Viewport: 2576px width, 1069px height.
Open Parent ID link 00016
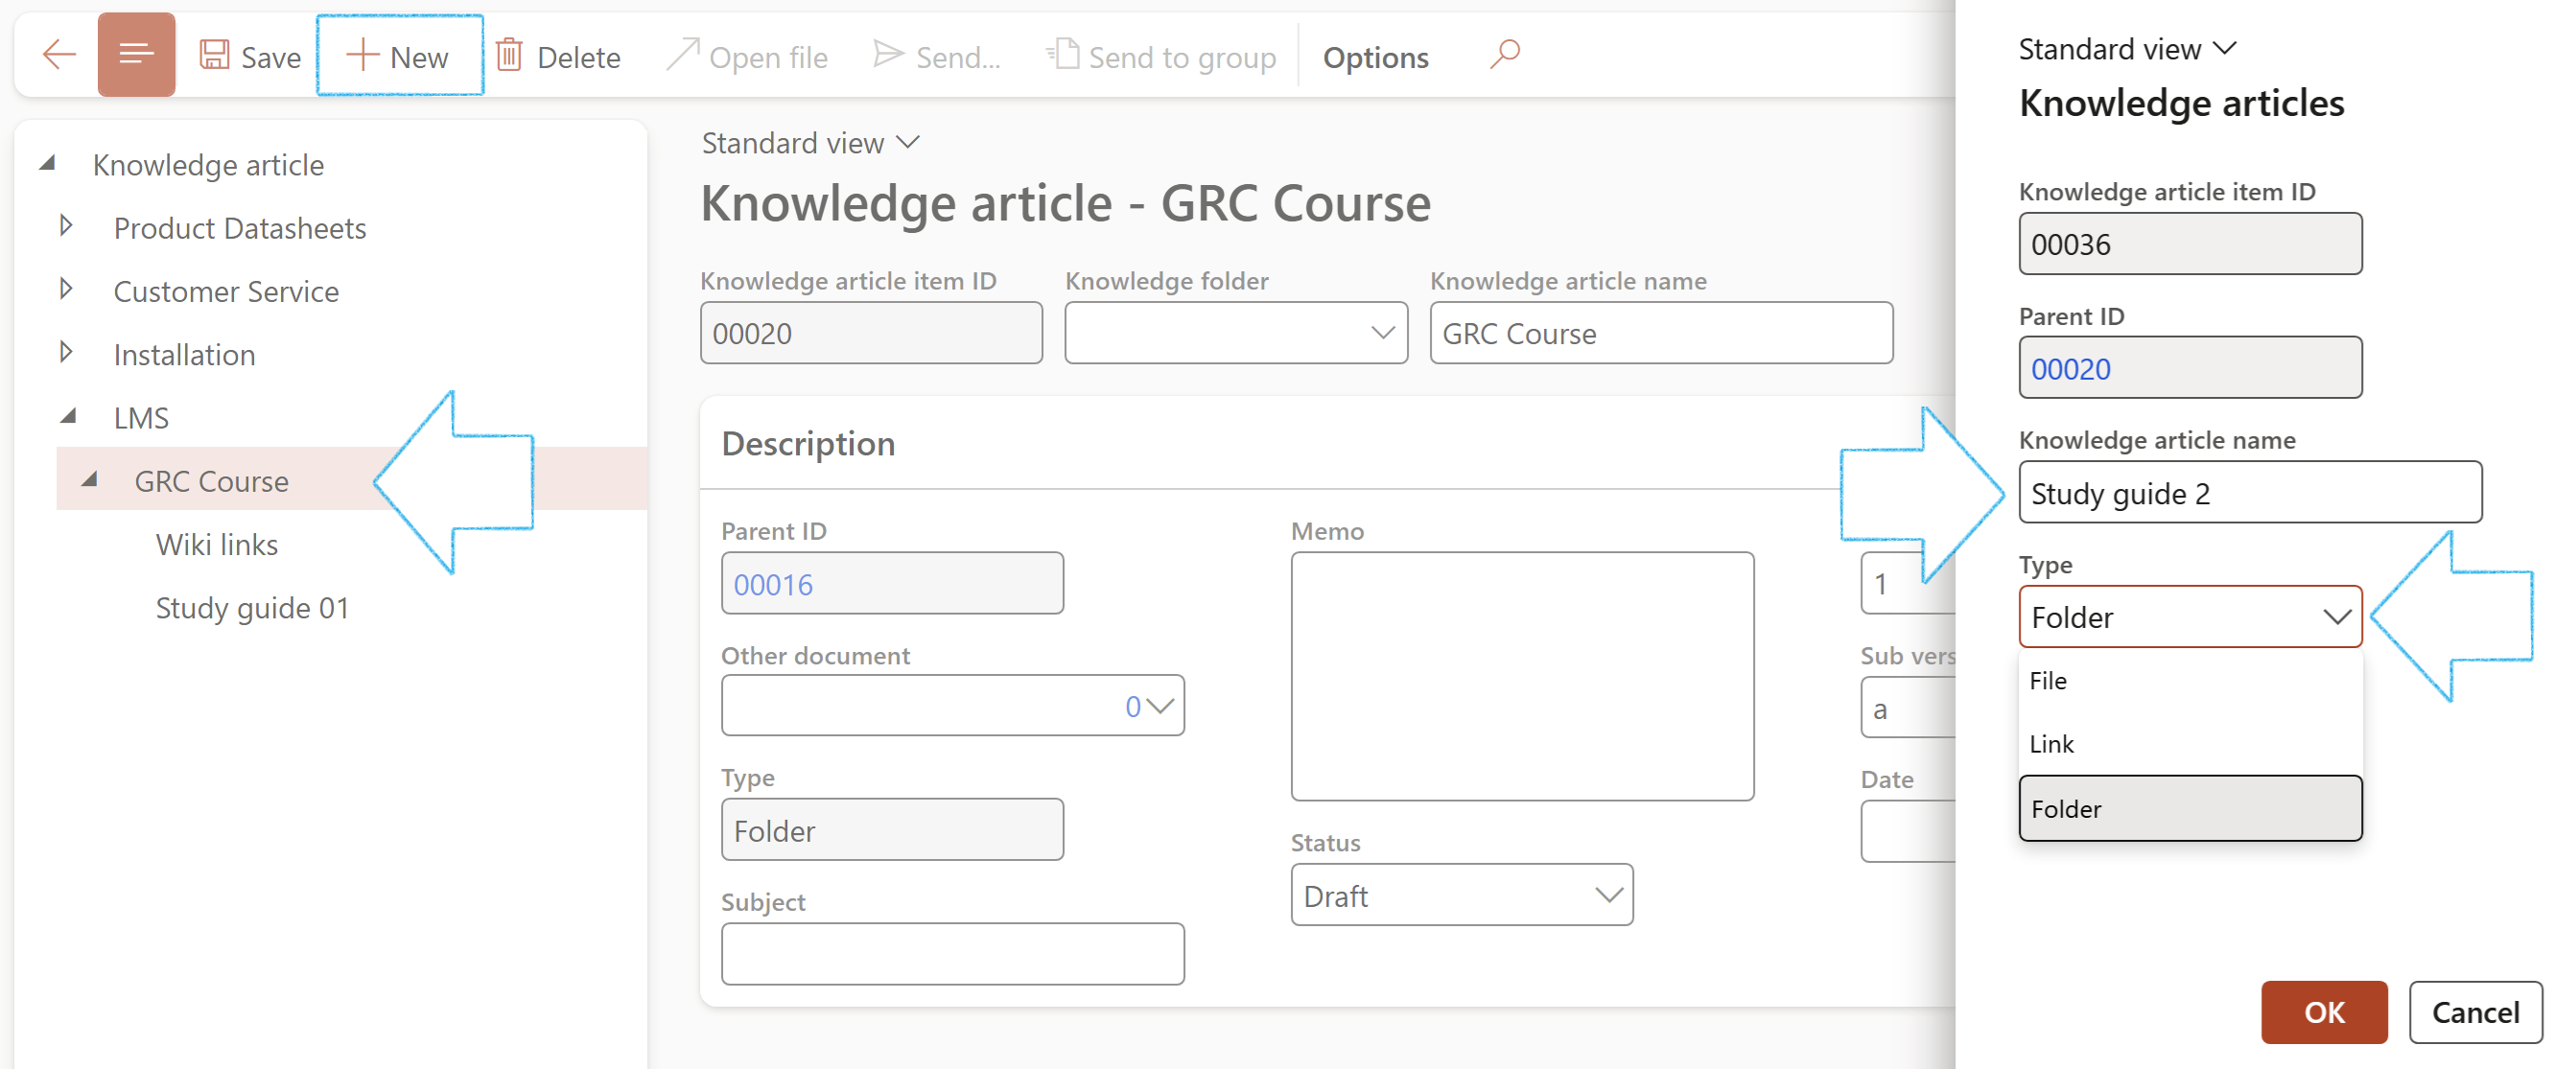(x=773, y=585)
